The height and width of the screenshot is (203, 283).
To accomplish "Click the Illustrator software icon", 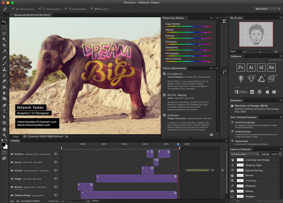I will click(x=251, y=67).
